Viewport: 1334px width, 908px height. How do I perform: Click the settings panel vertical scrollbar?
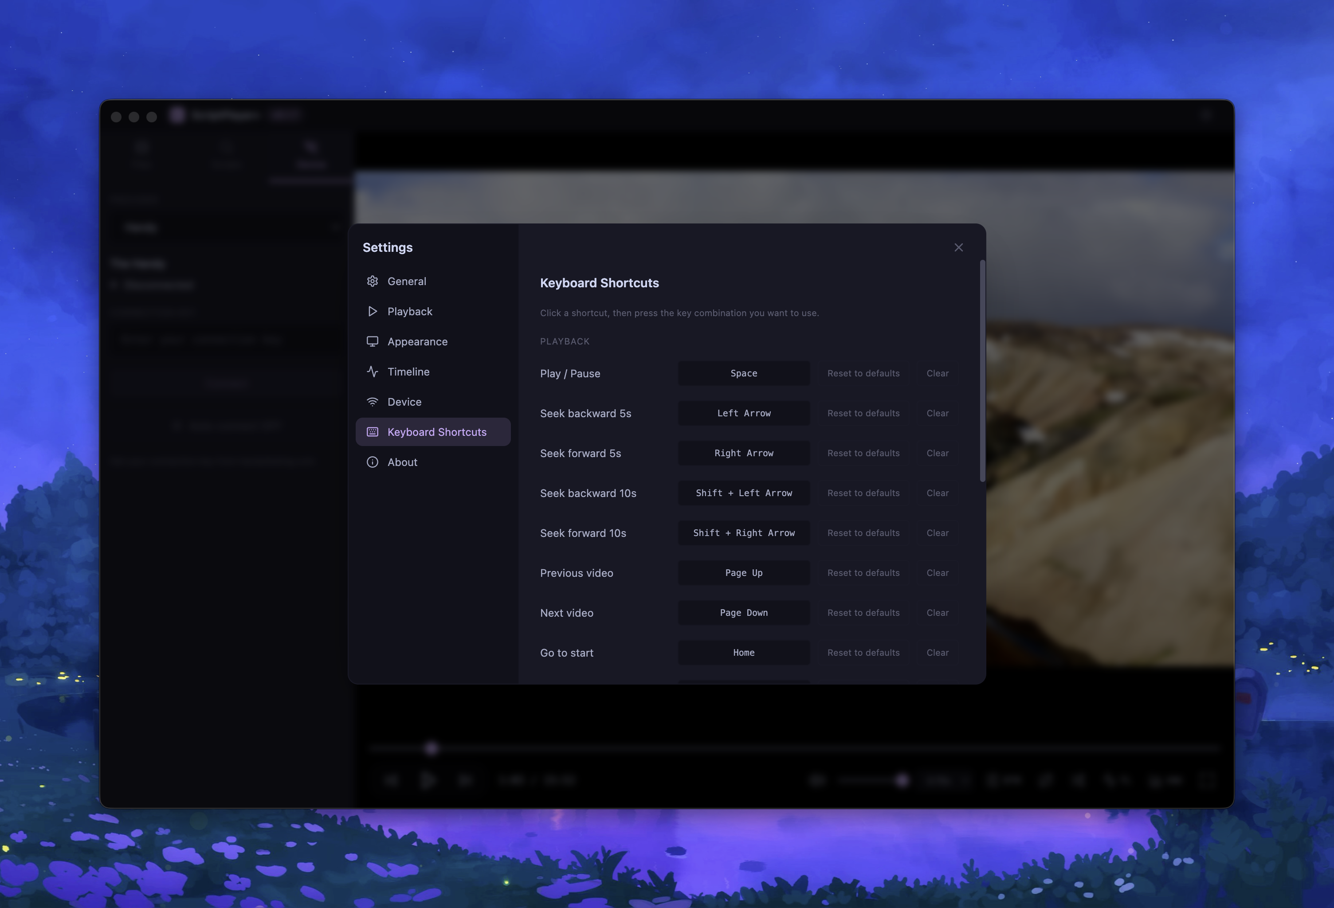coord(982,371)
